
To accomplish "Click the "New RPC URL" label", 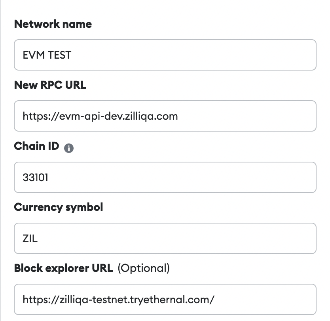I will coord(50,85).
